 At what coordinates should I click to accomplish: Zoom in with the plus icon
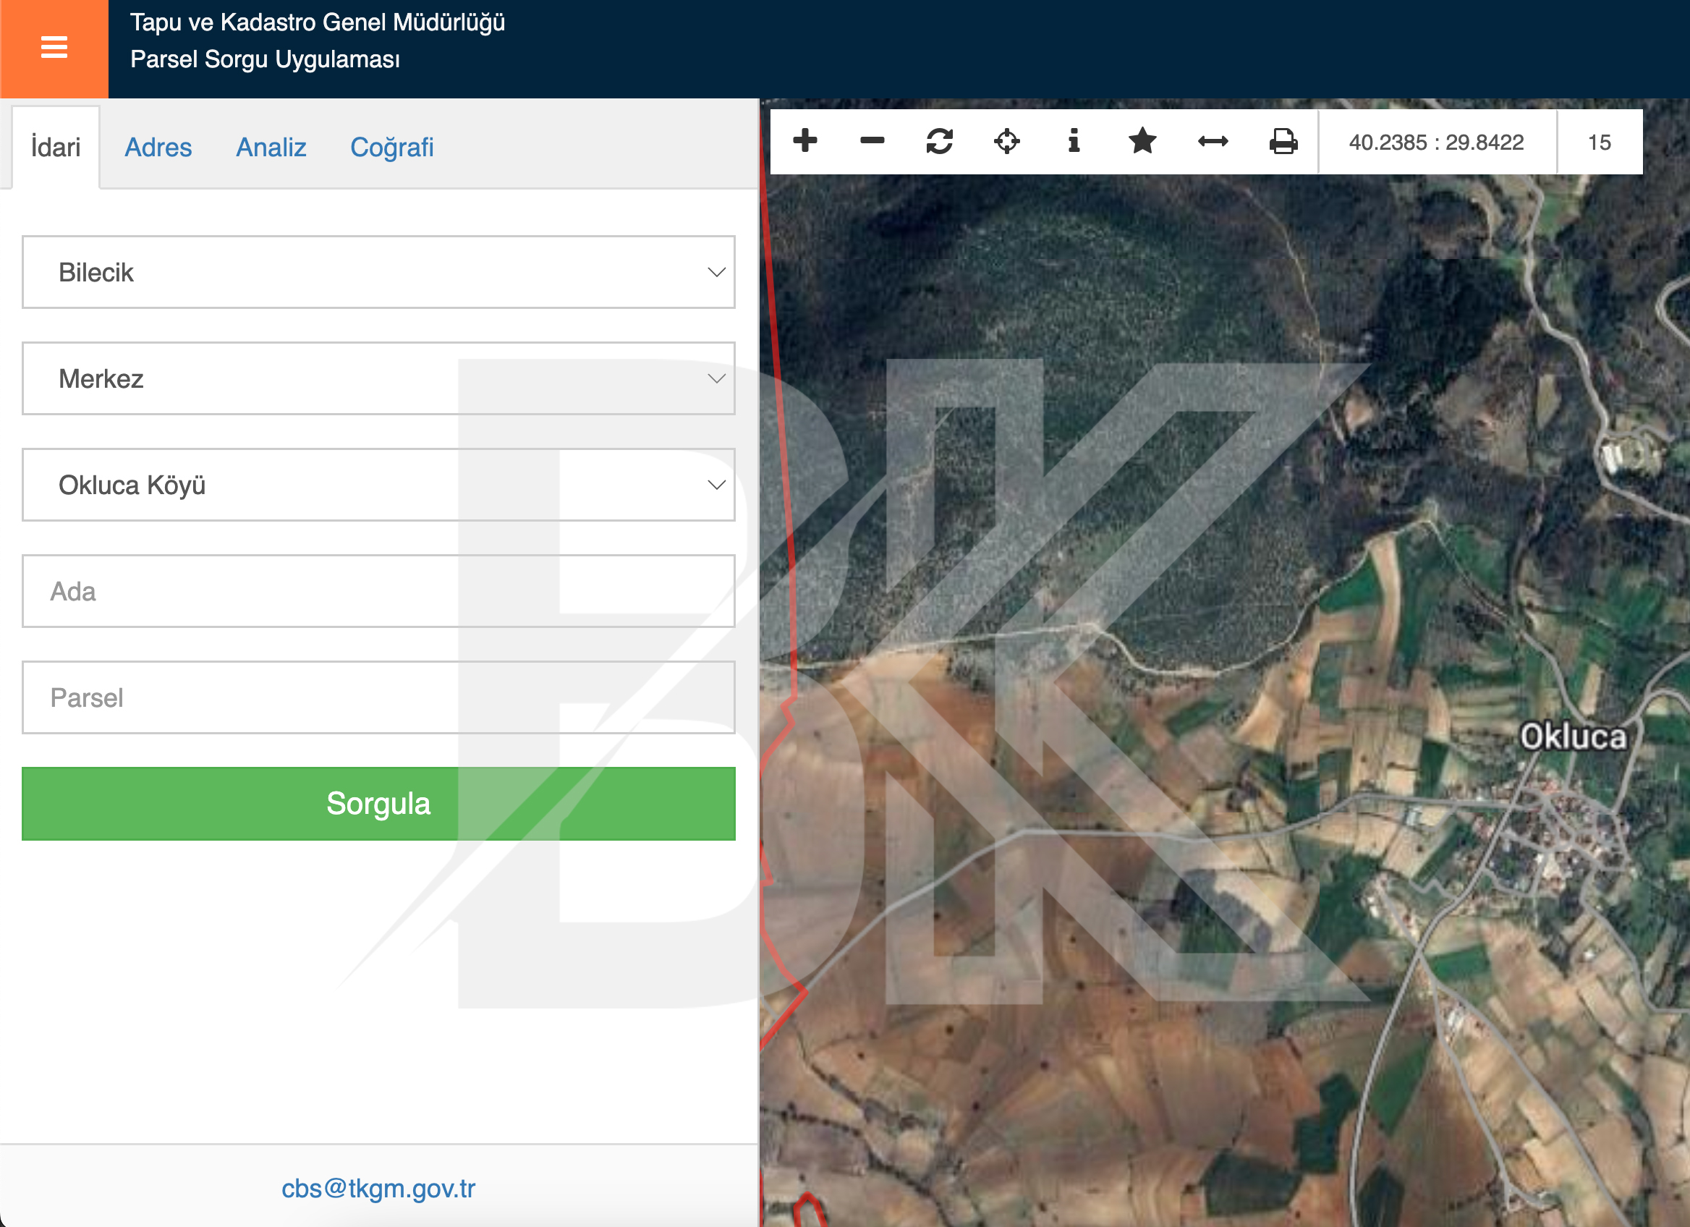[x=804, y=141]
